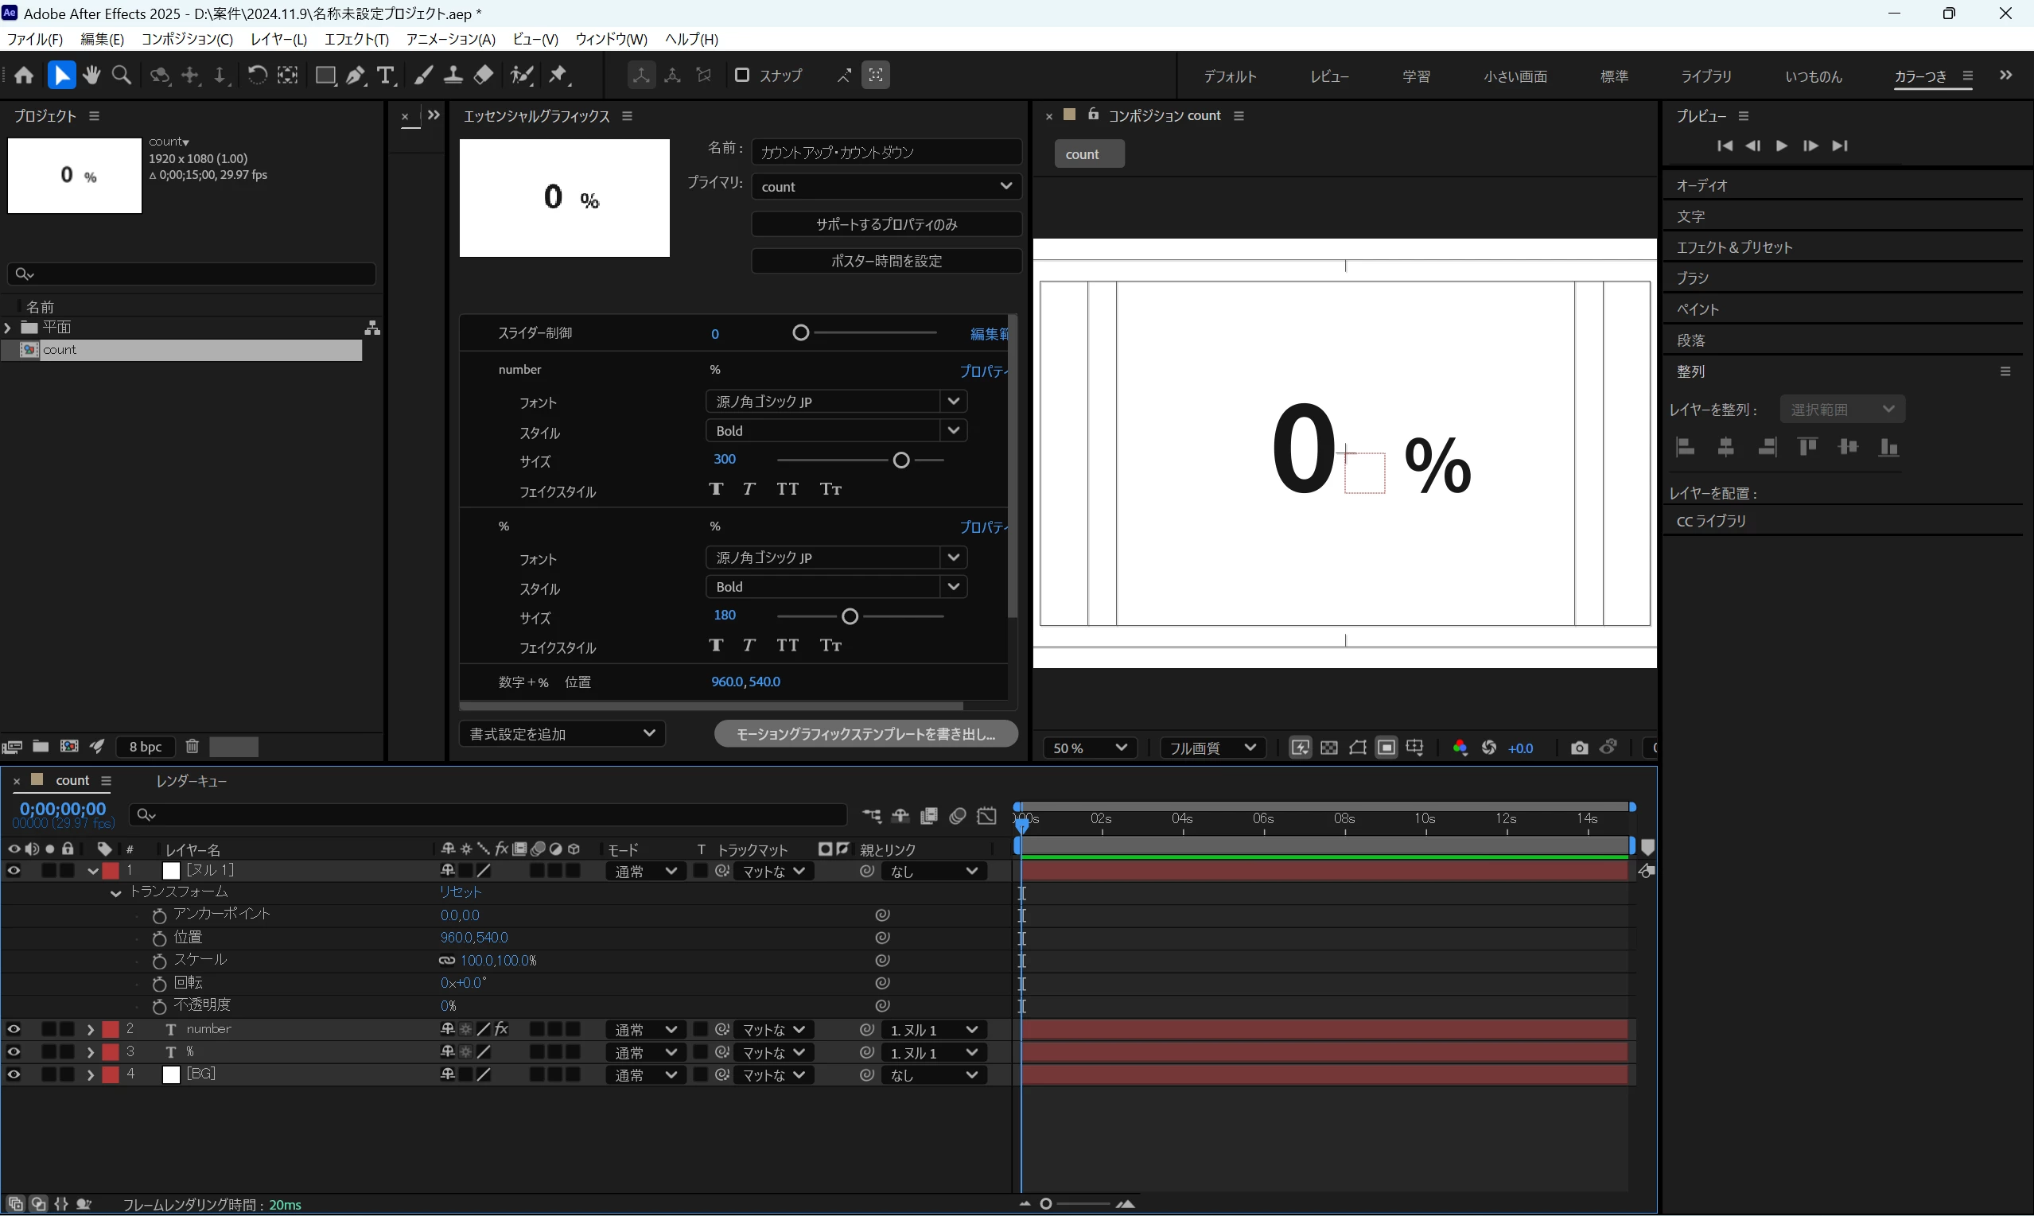Expand the 平面 folder in Project
The height and width of the screenshot is (1216, 2034).
tap(8, 328)
